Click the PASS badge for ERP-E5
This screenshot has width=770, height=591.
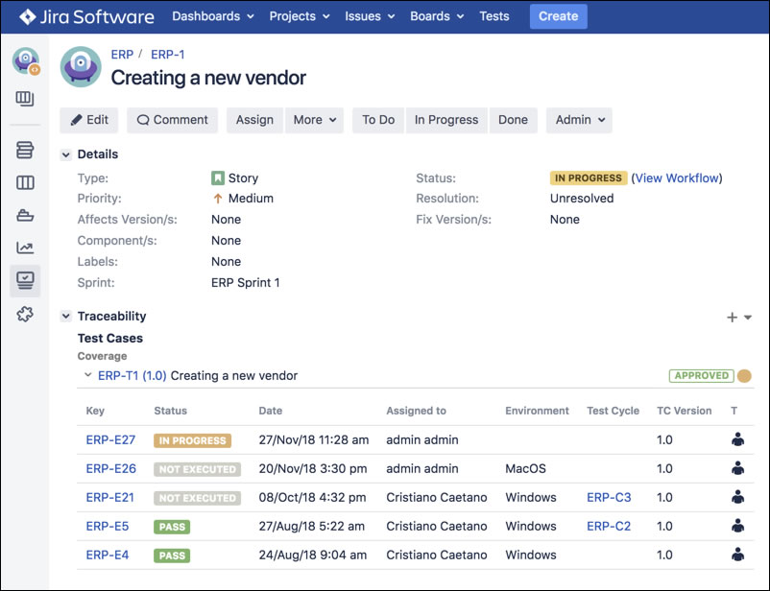tap(172, 527)
